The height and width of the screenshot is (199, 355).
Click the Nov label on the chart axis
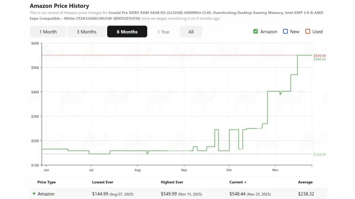click(275, 170)
